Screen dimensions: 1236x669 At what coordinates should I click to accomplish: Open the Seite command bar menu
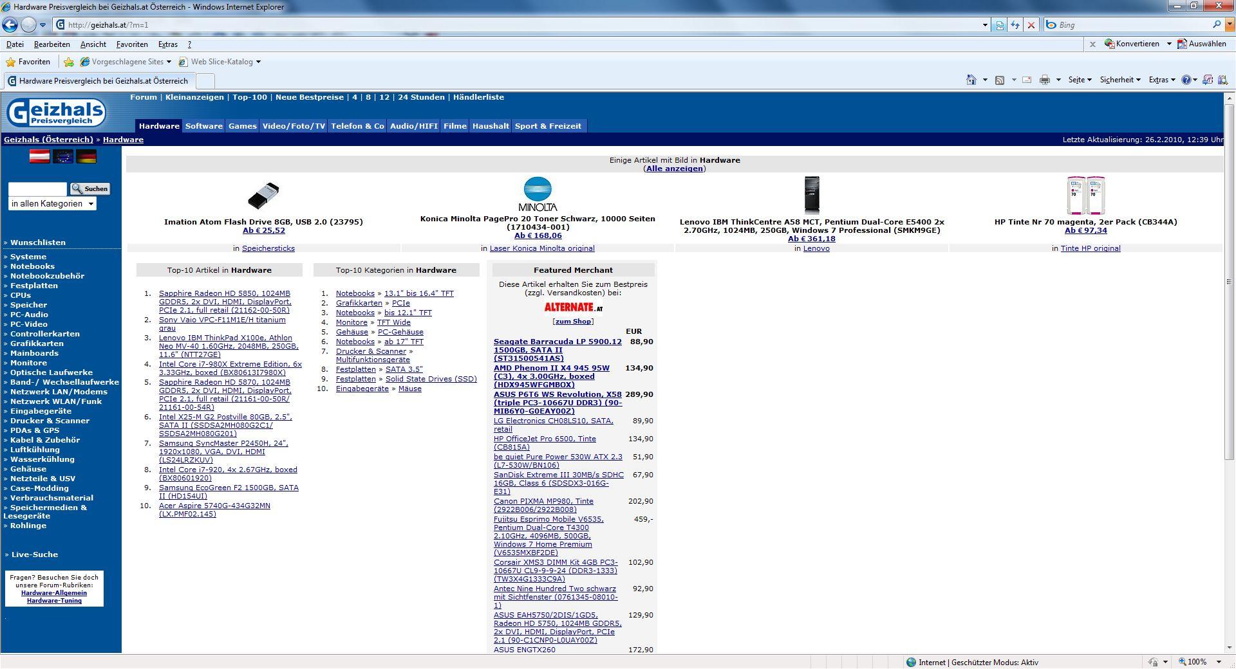1080,80
